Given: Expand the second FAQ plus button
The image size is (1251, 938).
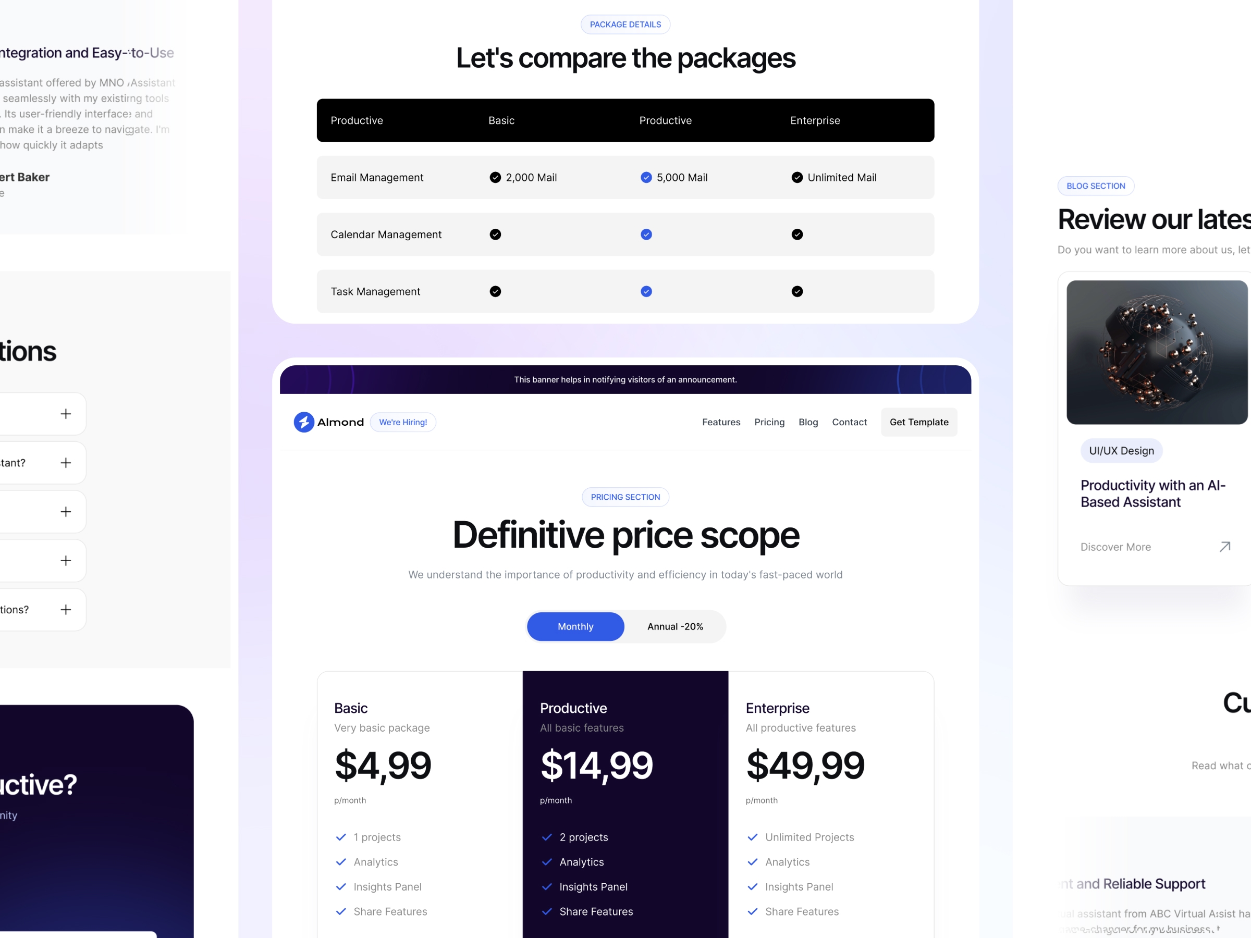Looking at the screenshot, I should (x=65, y=463).
